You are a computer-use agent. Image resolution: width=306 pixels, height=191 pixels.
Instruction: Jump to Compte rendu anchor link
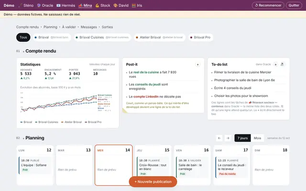(28, 27)
